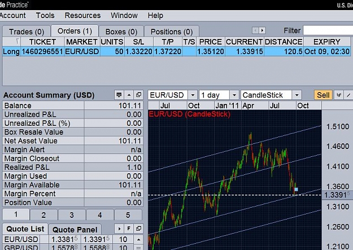353x250 pixels.
Task: Switch to the Positions (0) tab
Action: [x=172, y=32]
